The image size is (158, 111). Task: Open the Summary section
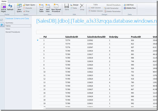(x=9, y=23)
